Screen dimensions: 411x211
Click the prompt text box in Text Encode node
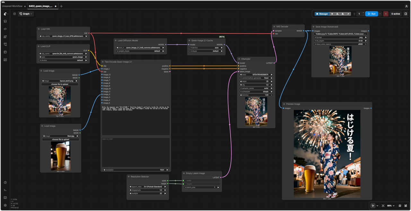pos(136,120)
